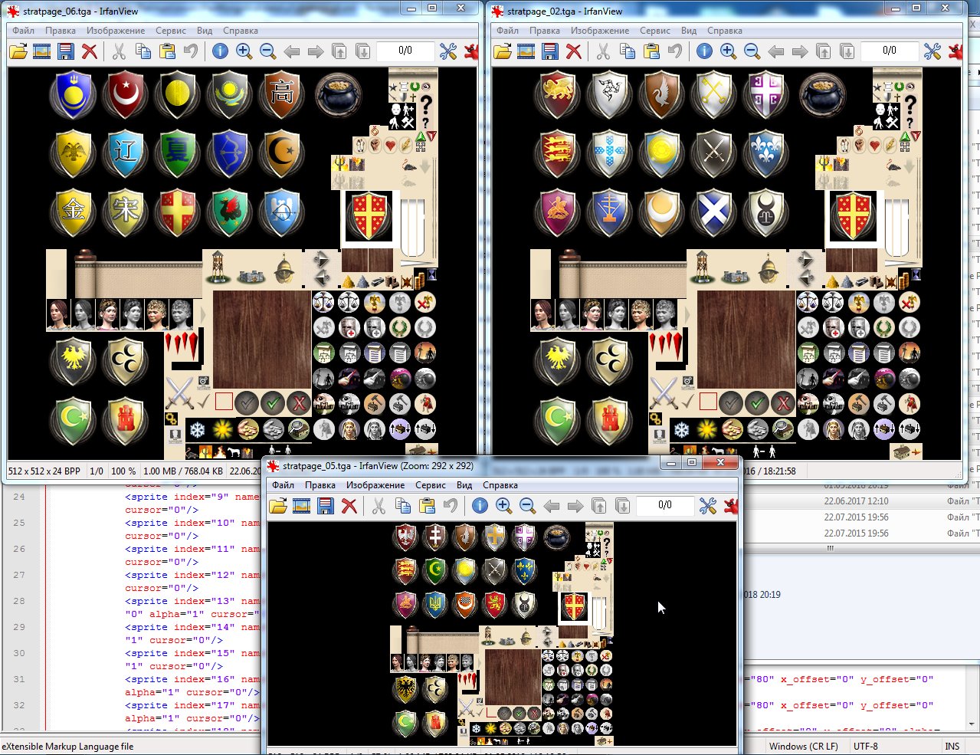The width and height of the screenshot is (980, 755).
Task: Delete file red X in stratpage_02 toolbar
Action: pos(574,51)
